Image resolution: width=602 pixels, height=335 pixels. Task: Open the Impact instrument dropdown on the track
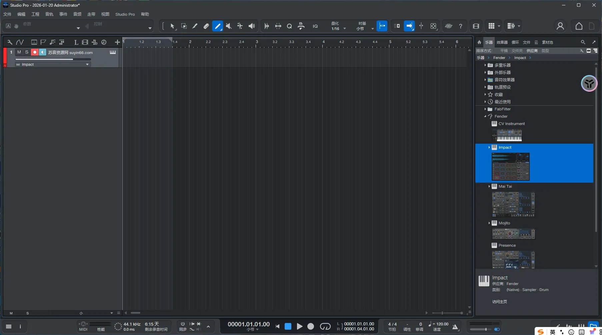click(87, 64)
